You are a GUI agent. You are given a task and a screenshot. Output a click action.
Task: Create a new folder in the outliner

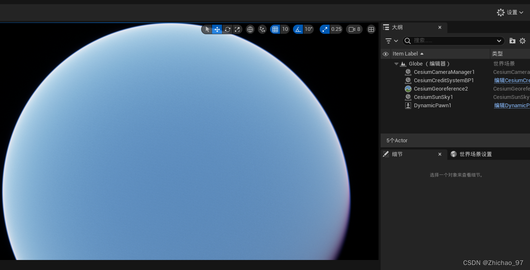pyautogui.click(x=512, y=40)
